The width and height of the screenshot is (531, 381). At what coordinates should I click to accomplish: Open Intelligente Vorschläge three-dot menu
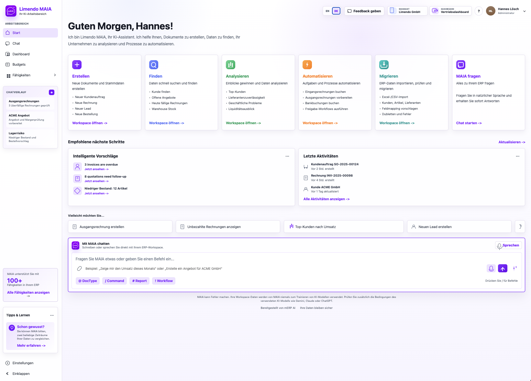point(287,156)
